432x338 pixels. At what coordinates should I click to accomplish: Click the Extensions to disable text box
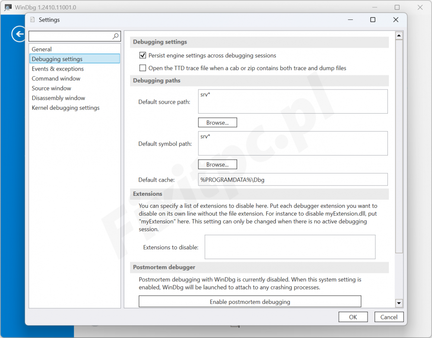(289, 247)
